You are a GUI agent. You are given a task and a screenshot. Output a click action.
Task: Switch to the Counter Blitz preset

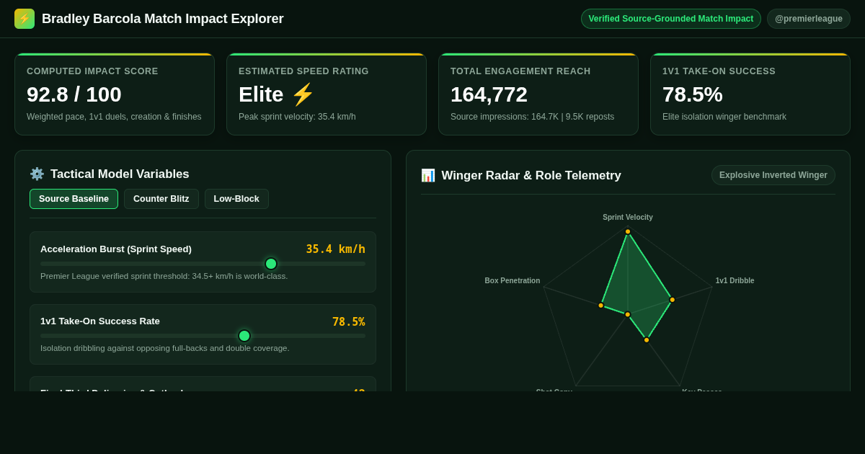pyautogui.click(x=161, y=199)
